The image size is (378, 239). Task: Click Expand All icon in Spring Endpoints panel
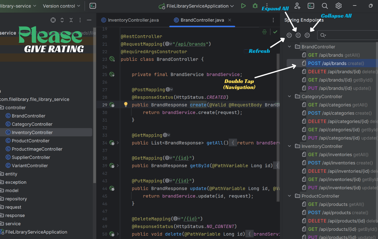pyautogui.click(x=298, y=35)
